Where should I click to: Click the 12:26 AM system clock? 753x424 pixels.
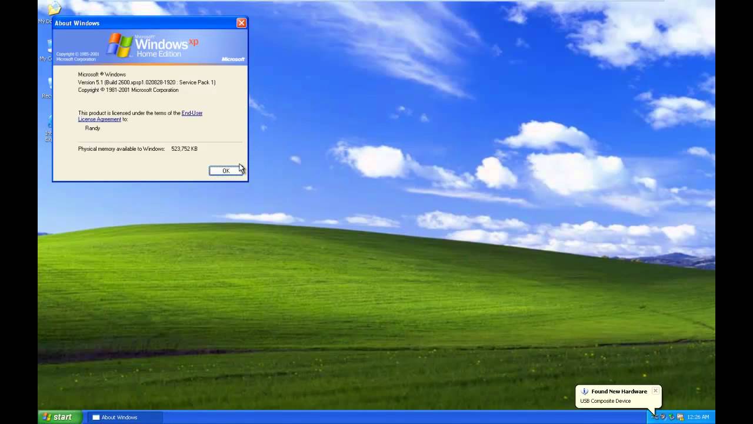698,417
